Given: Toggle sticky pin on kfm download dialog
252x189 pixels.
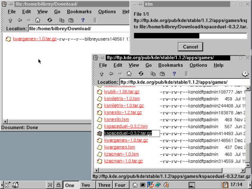Looking at the screenshot, I should point(141,4).
